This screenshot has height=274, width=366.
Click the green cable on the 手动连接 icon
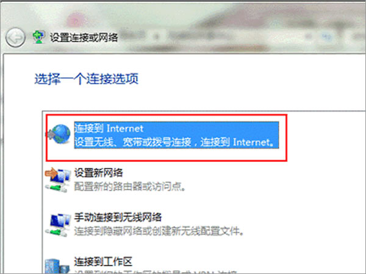(x=56, y=233)
